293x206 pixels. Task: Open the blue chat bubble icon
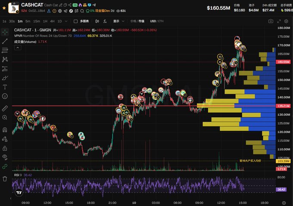coord(90,5)
